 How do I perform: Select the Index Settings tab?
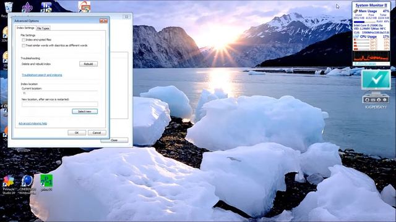point(25,28)
